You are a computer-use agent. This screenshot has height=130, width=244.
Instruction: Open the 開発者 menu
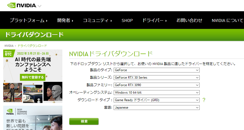point(65,20)
